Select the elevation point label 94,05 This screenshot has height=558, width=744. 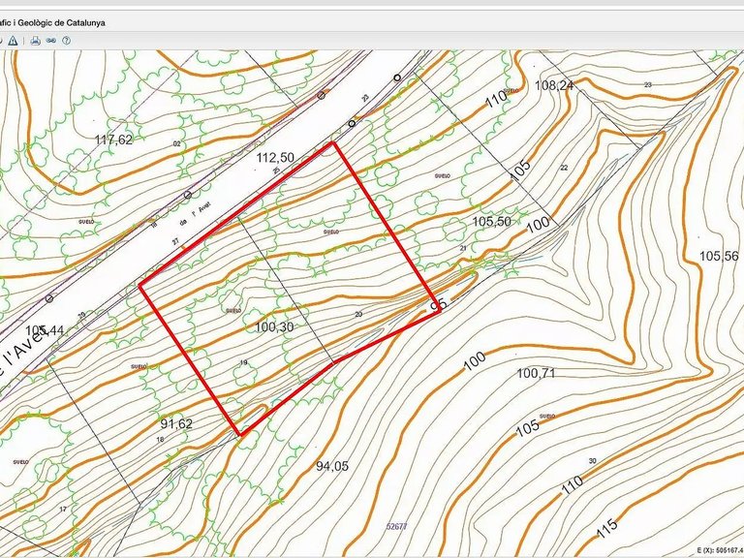pos(332,466)
